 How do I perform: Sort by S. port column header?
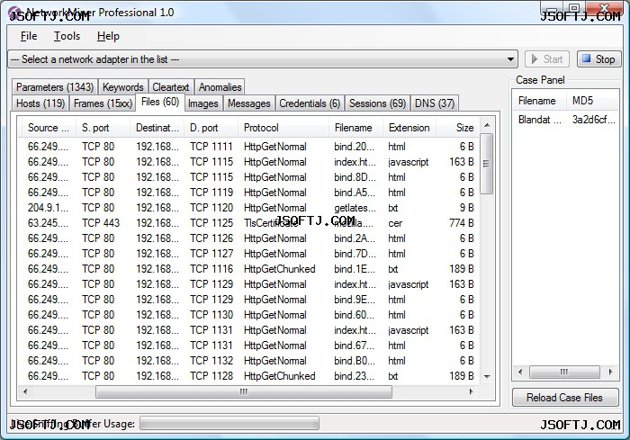point(103,128)
